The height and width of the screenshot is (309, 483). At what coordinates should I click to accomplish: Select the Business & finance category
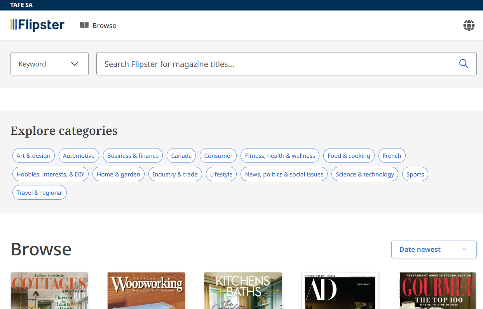click(133, 155)
